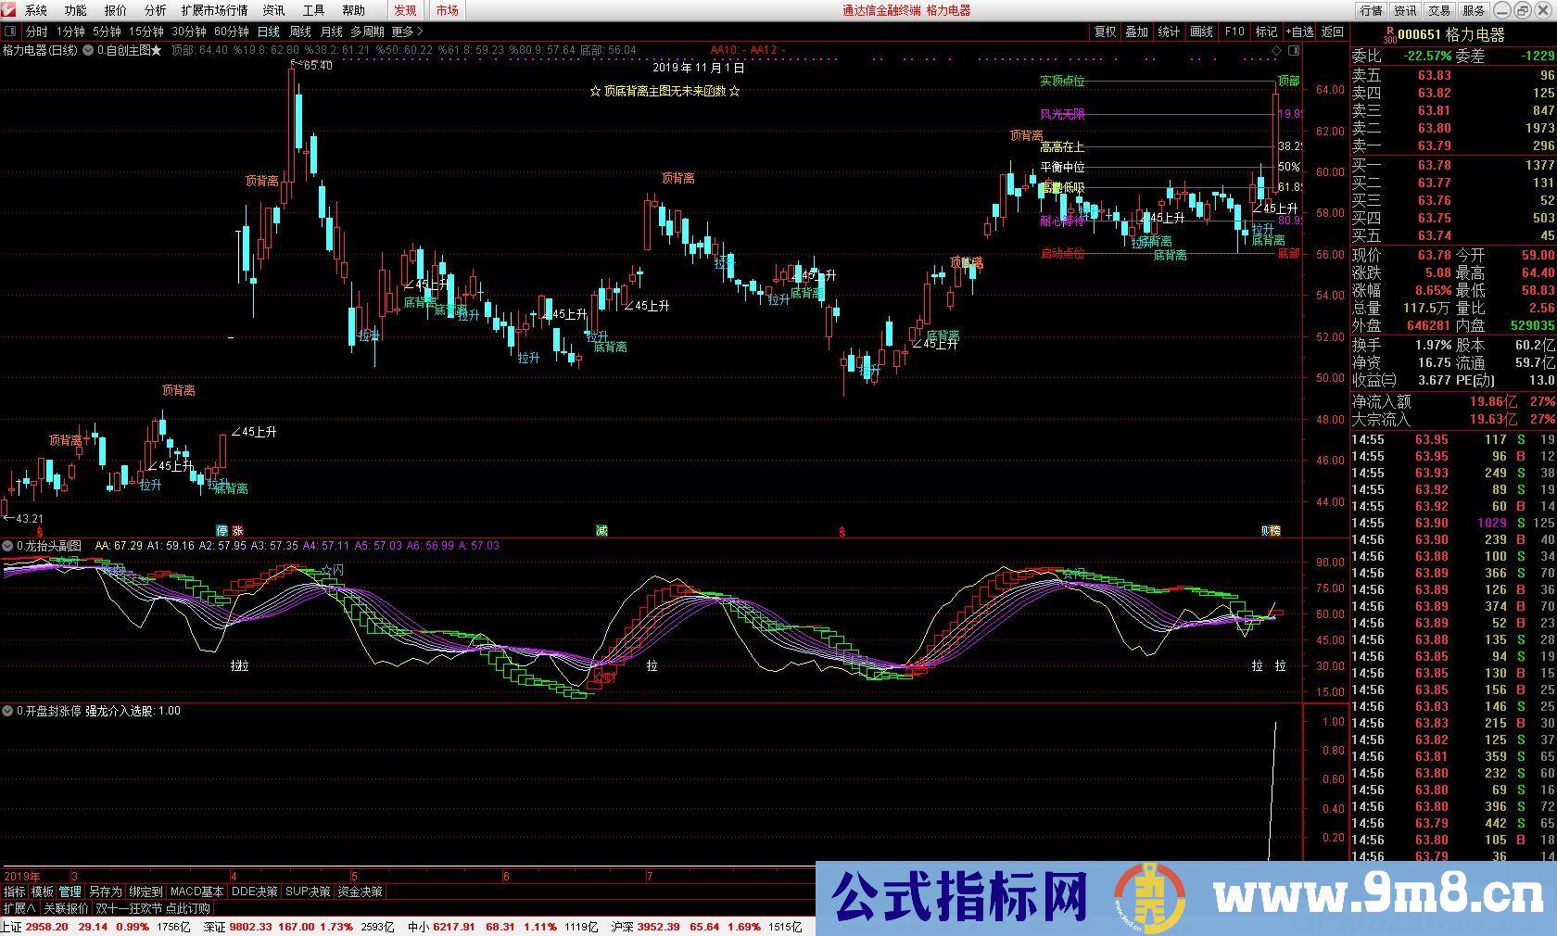The image size is (1557, 936).
Task: Select the 多周期 view tab
Action: [x=367, y=32]
